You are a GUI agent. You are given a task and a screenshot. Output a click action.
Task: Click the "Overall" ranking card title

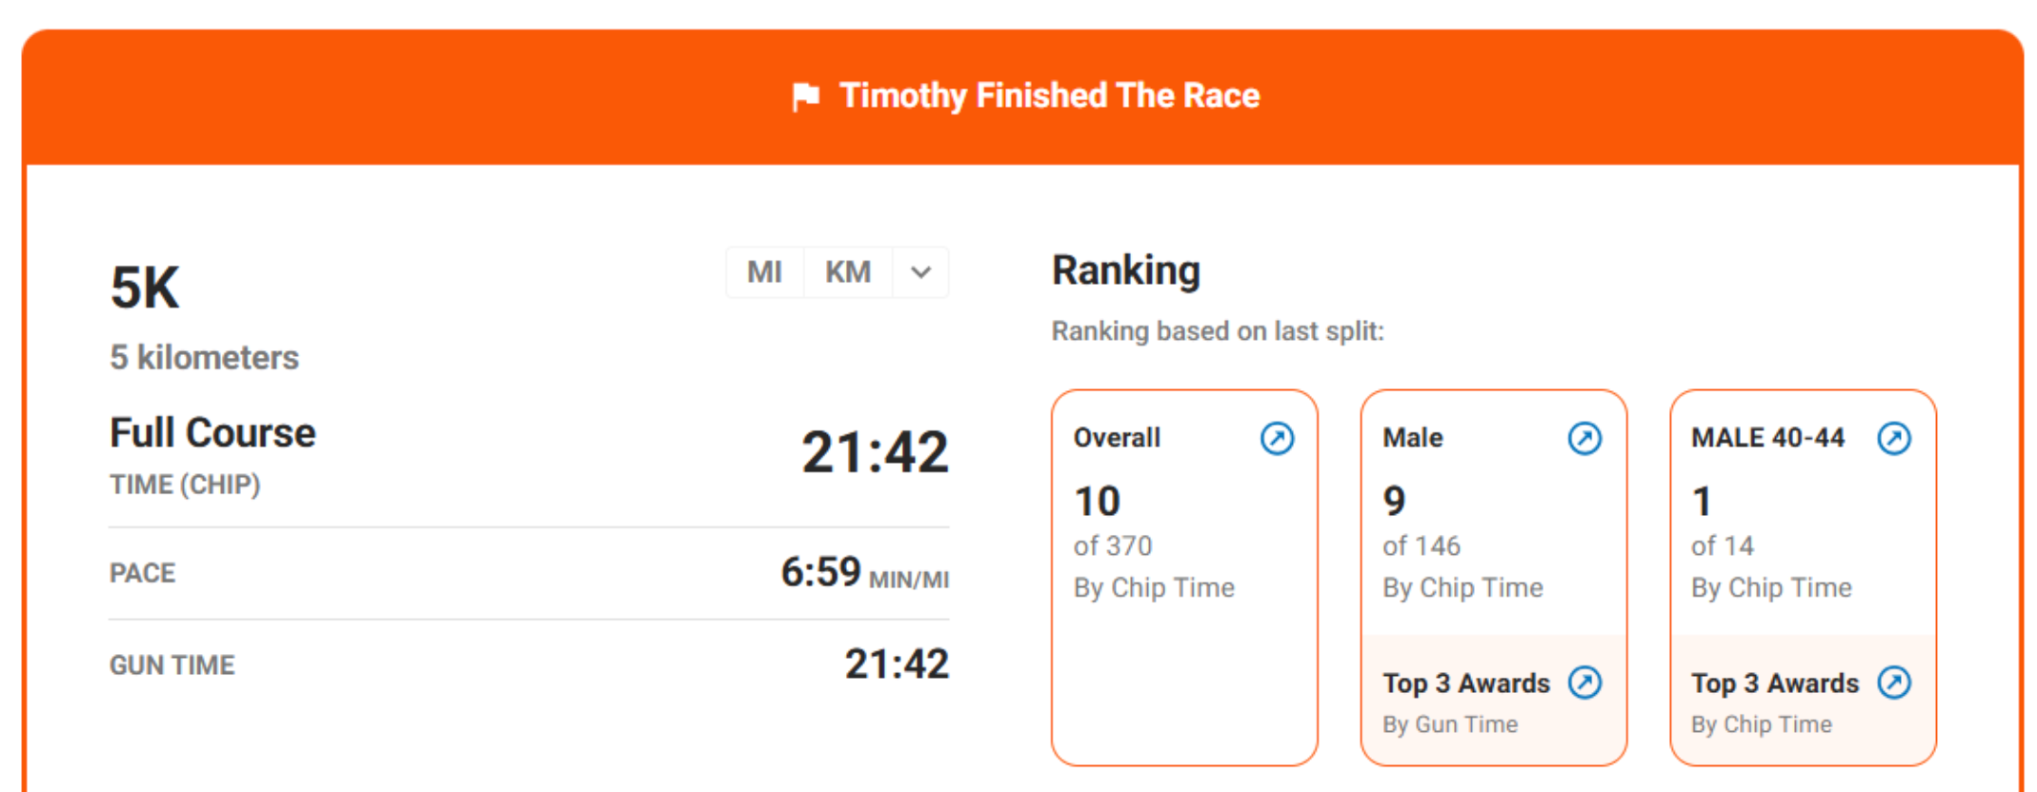1117,438
